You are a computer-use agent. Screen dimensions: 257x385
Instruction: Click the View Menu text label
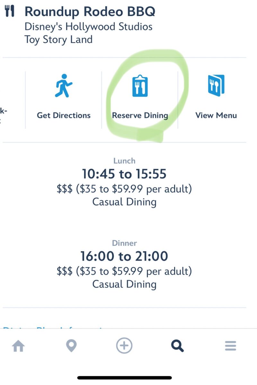click(216, 116)
